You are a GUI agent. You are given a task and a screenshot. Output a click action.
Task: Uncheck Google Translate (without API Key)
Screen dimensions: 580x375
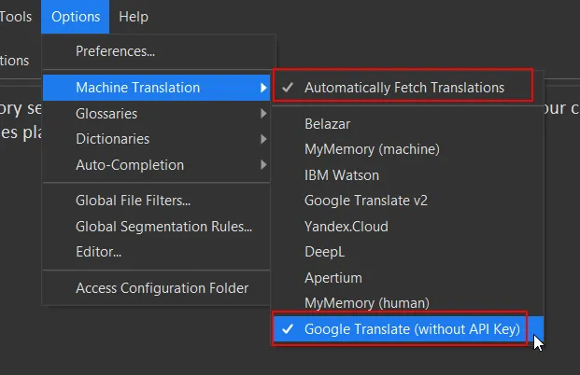(x=411, y=328)
